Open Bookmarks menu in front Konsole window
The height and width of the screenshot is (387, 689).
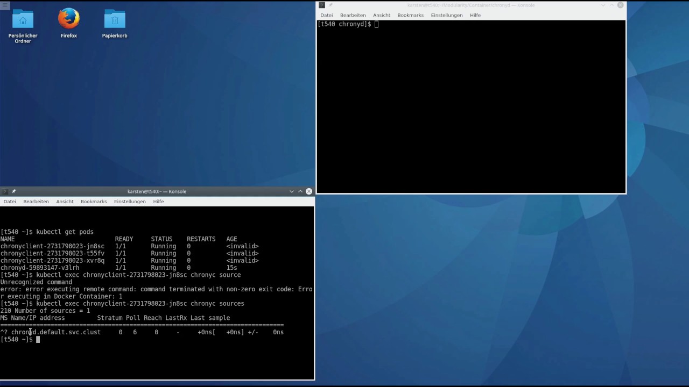coord(94,202)
